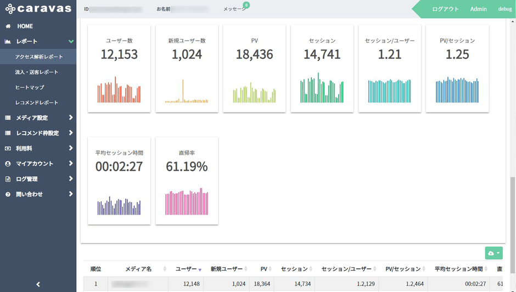The image size is (516, 292).
Task: Click the レポート chart icon in sidebar
Action: click(x=8, y=42)
